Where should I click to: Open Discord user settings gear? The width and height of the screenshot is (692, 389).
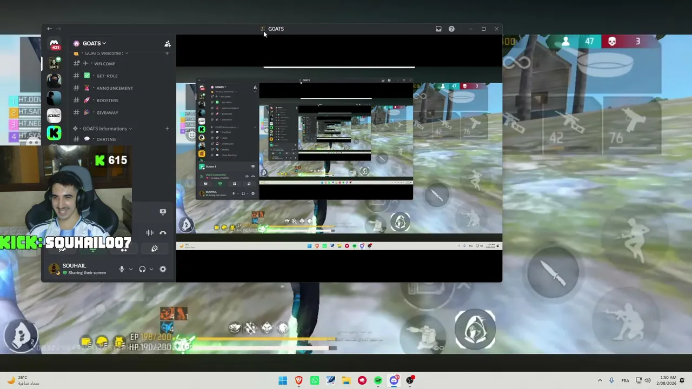pyautogui.click(x=163, y=269)
